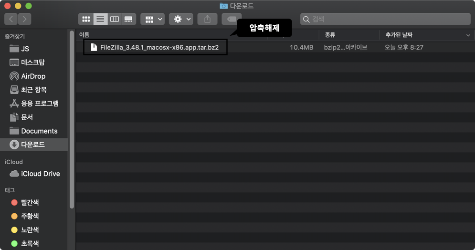Open 응용 프로그램 in the sidebar
The height and width of the screenshot is (250, 475).
click(34, 104)
